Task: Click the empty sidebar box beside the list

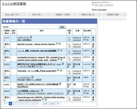Action: (112, 19)
